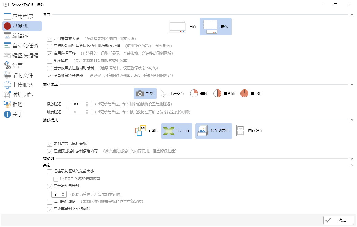Enable 启用光标跟随 checkbox
Image resolution: width=357 pixels, height=227 pixels.
[x=50, y=202]
